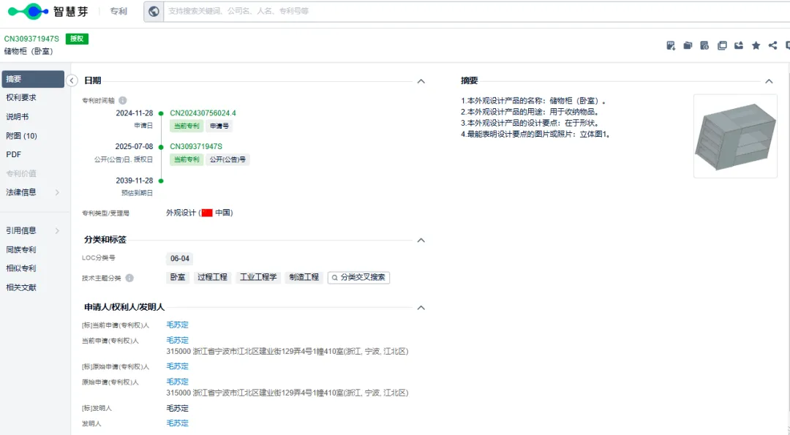Viewport: 790px width, 435px height.
Task: Click the storage cabinet design thumbnail
Action: [736, 136]
